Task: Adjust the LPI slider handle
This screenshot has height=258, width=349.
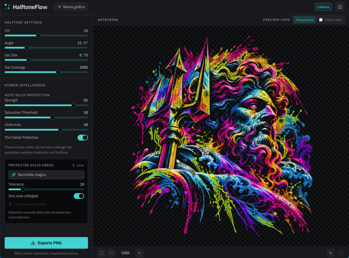Action: [38, 36]
